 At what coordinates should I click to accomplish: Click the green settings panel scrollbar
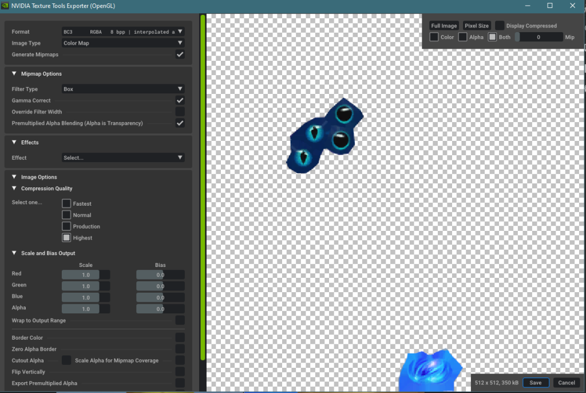(x=203, y=187)
